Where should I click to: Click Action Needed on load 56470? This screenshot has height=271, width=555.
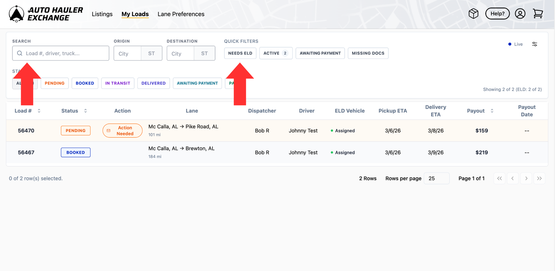[122, 131]
